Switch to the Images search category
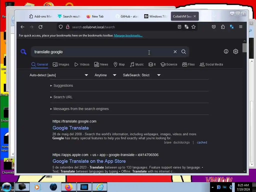This screenshot has width=256, height=192. pyautogui.click(x=61, y=64)
